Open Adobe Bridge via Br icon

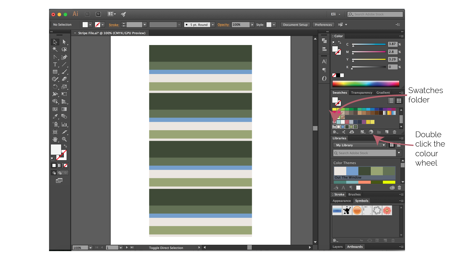(x=87, y=14)
